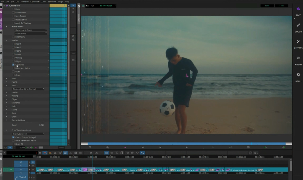Enable the Bypass Effect checkbox

click(13, 19)
